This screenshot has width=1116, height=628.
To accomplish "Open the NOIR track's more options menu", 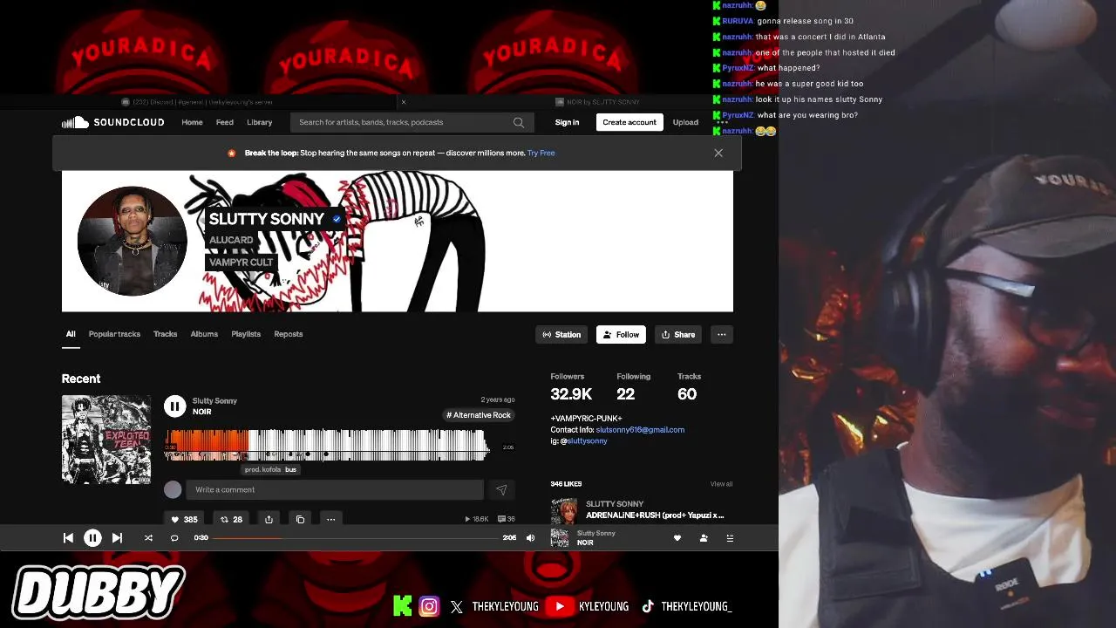I will pyautogui.click(x=330, y=519).
